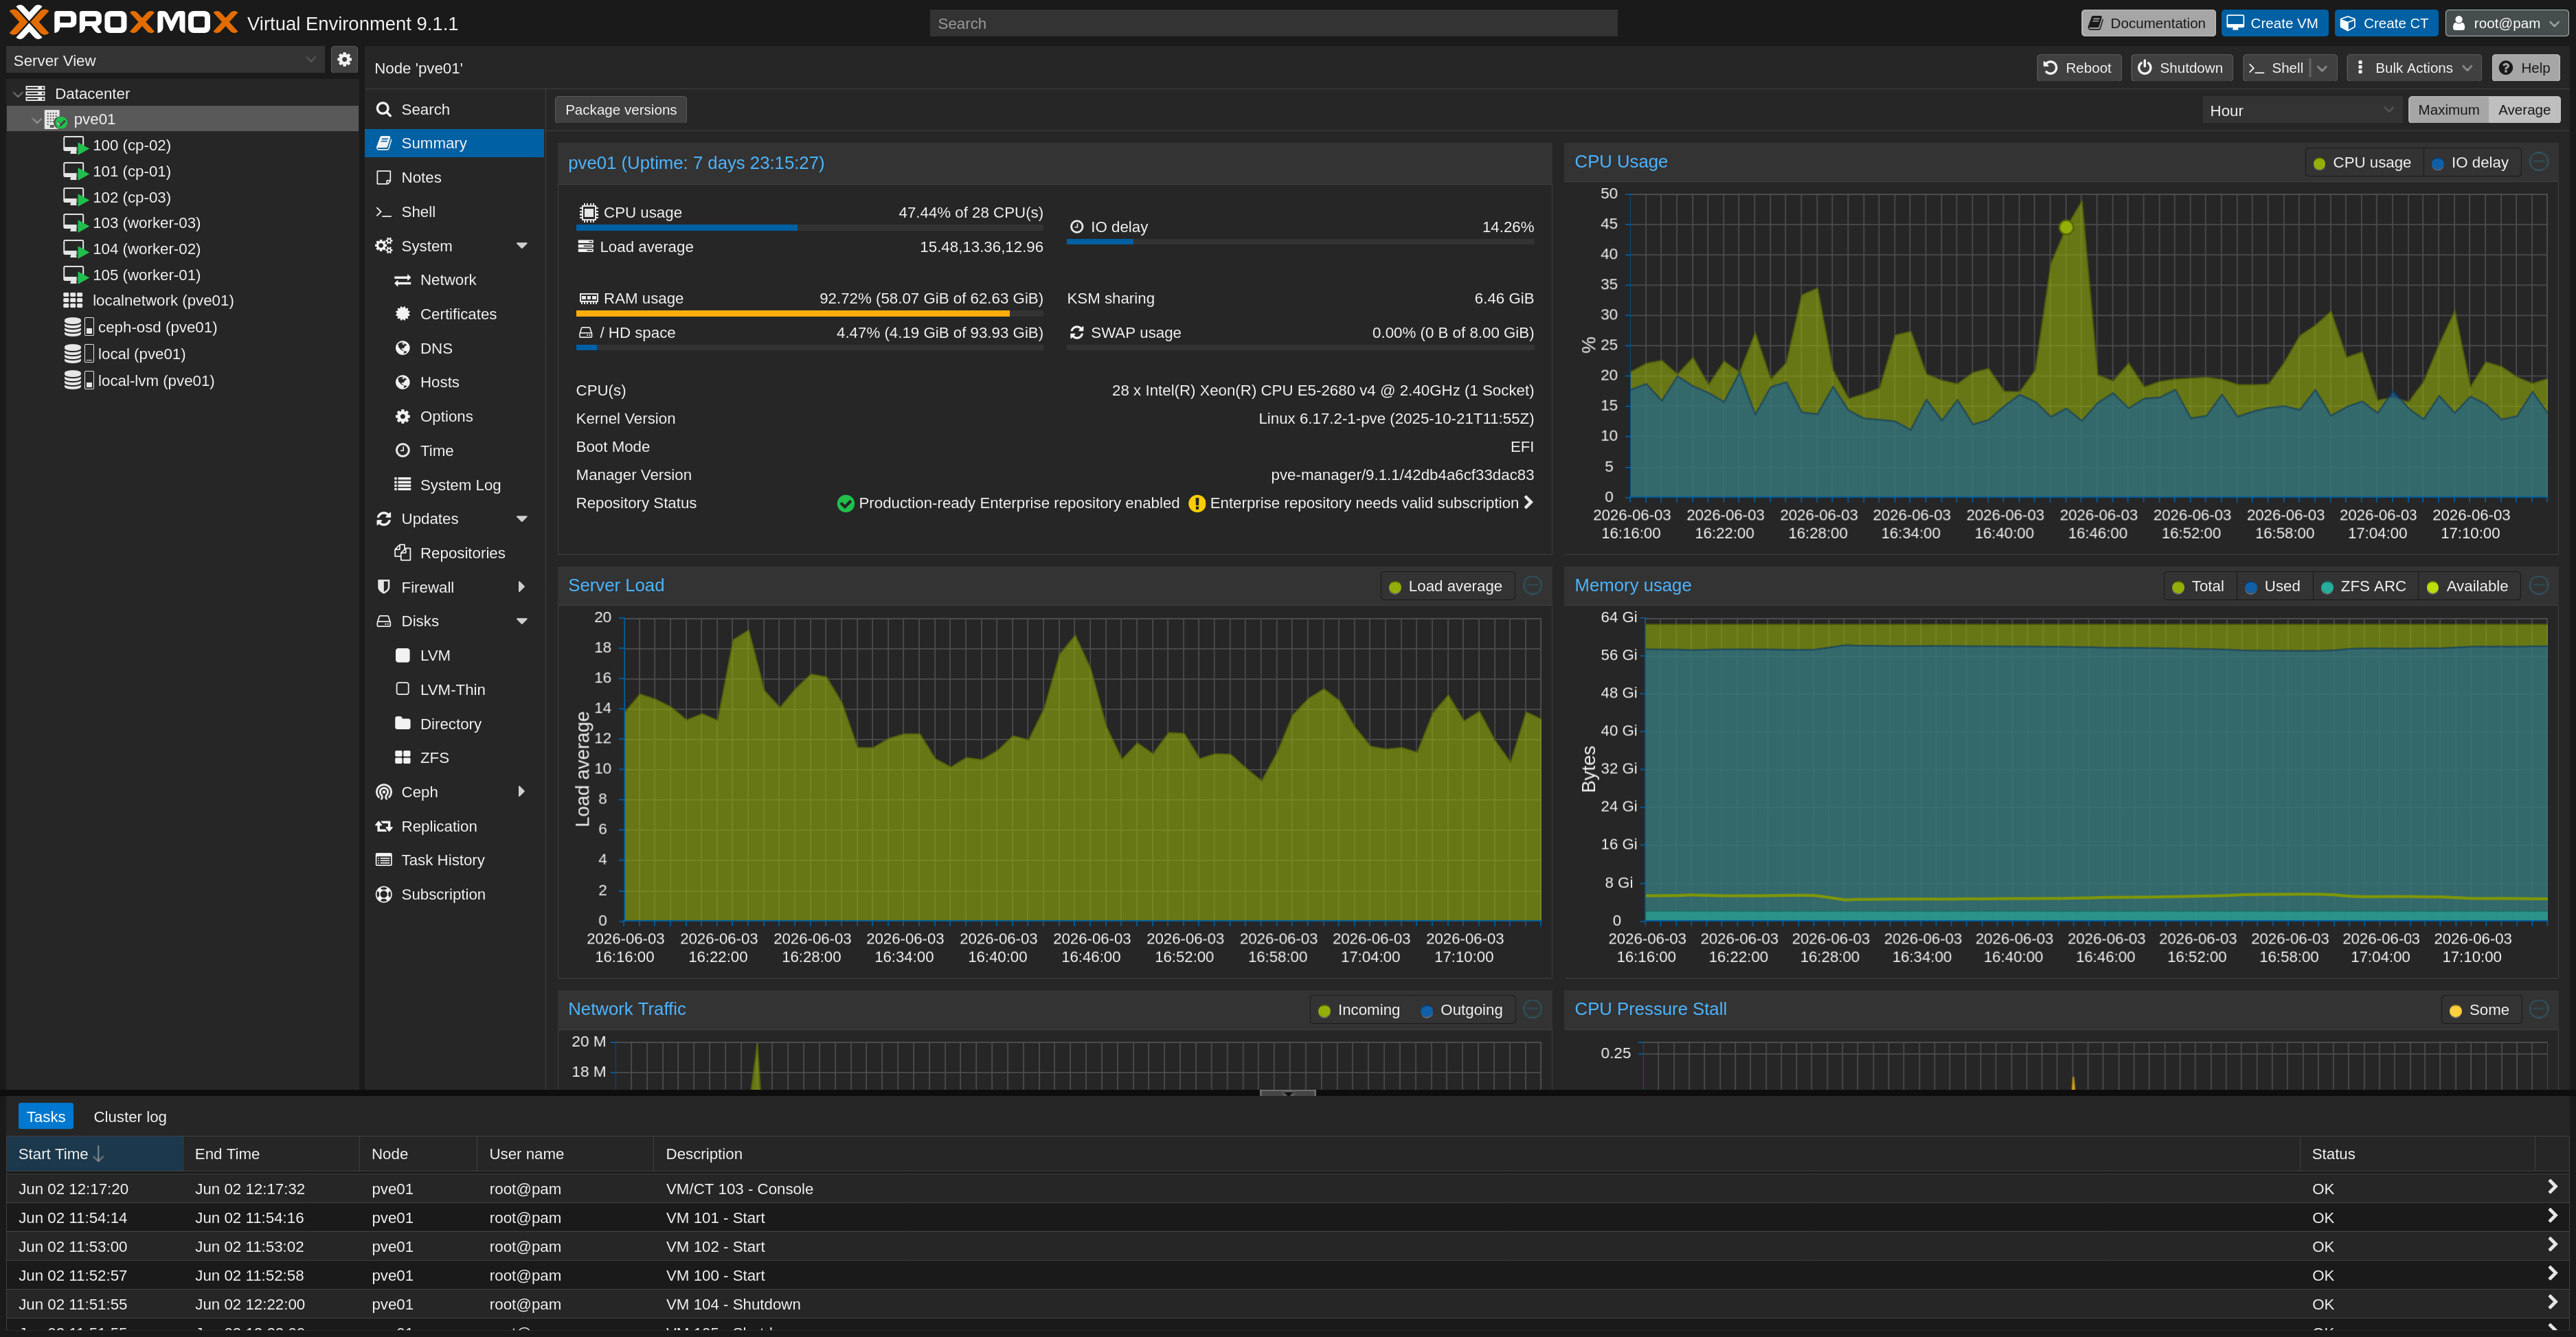Toggle Load average series in Server Load legend
Viewport: 2576px width, 1337px height.
1445,587
